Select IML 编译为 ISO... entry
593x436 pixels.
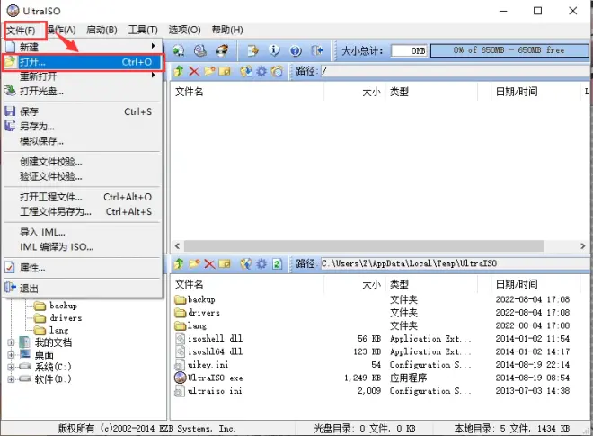[x=83, y=246]
